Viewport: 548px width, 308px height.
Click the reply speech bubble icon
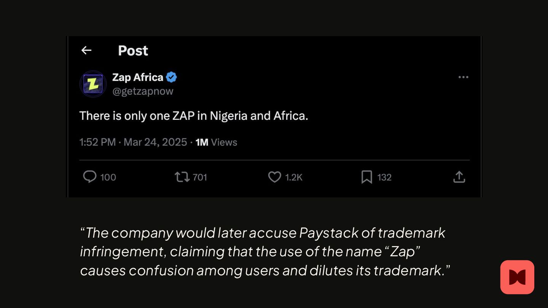(x=89, y=177)
